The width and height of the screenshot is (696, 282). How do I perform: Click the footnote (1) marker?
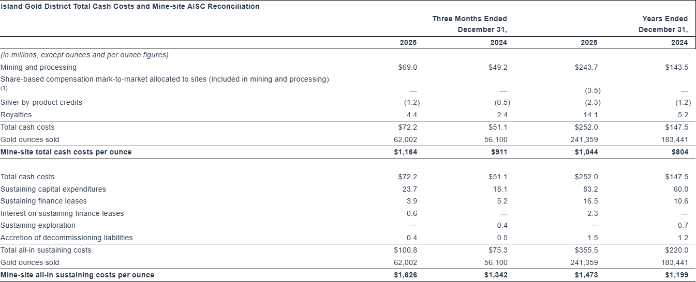4,88
